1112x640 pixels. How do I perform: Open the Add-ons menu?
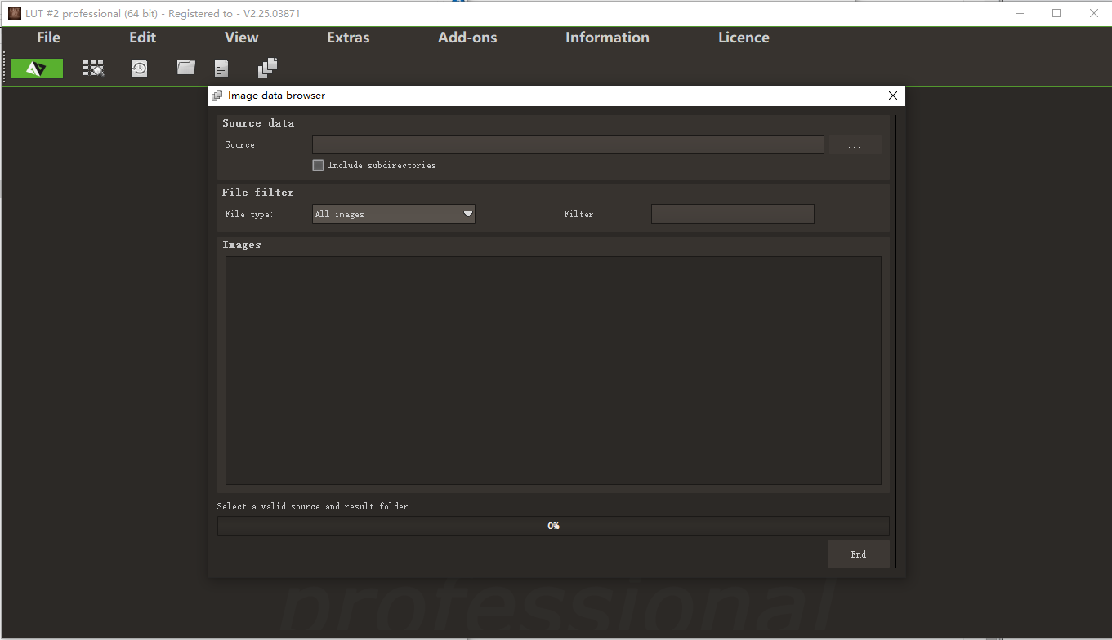(x=467, y=38)
